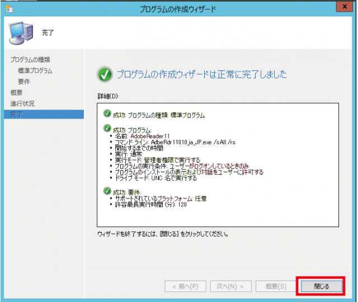Click the large green checkmark beside the completion heading
Image resolution: width=358 pixels, height=302 pixels.
pos(105,74)
